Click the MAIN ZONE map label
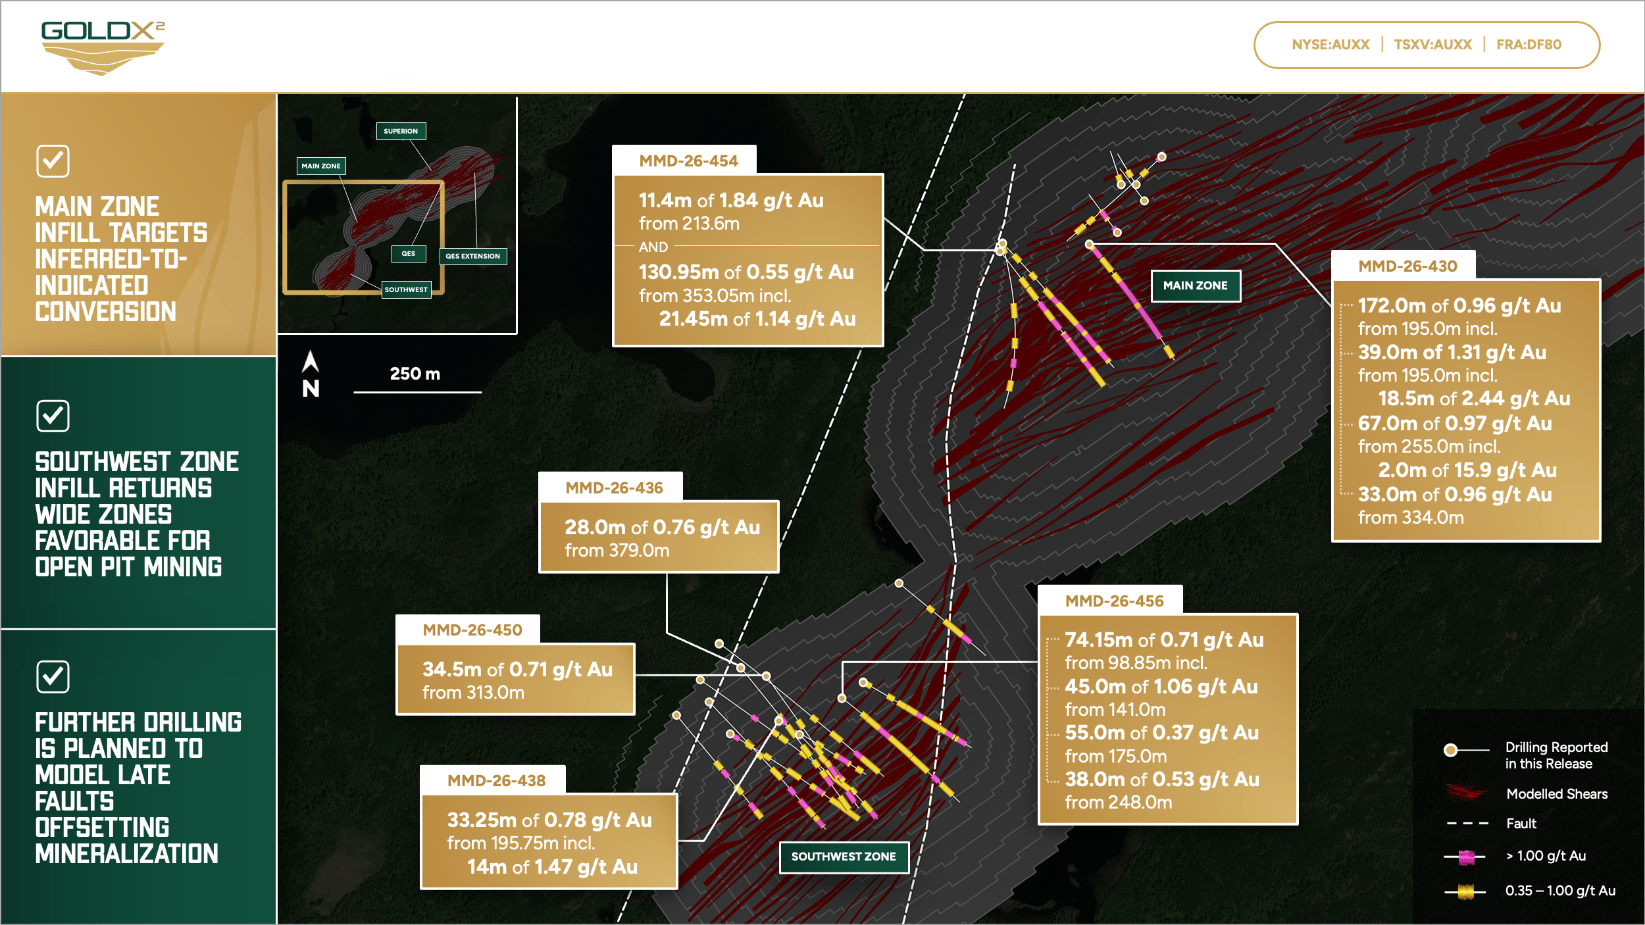This screenshot has width=1645, height=925. pyautogui.click(x=1196, y=286)
